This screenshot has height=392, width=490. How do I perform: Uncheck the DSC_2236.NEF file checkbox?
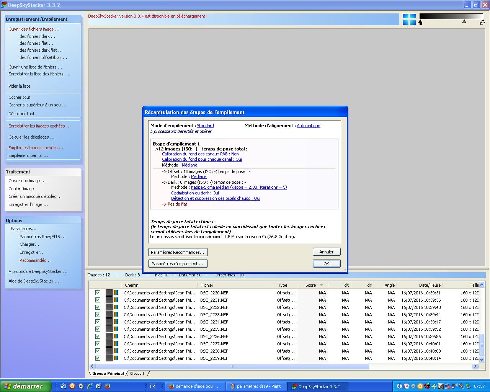(x=98, y=336)
